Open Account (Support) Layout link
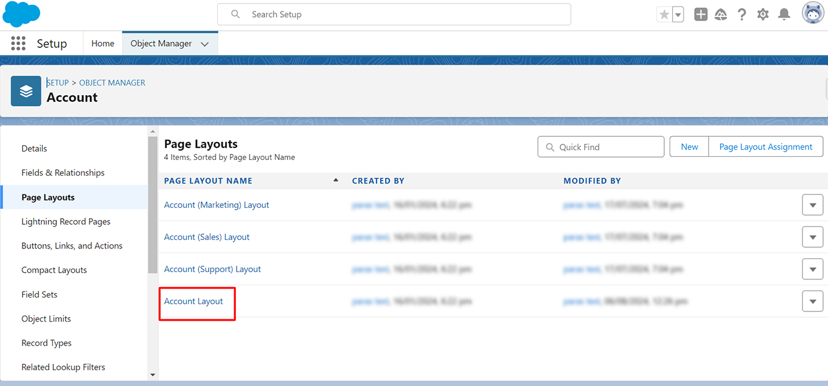The height and width of the screenshot is (386, 828). pos(212,269)
